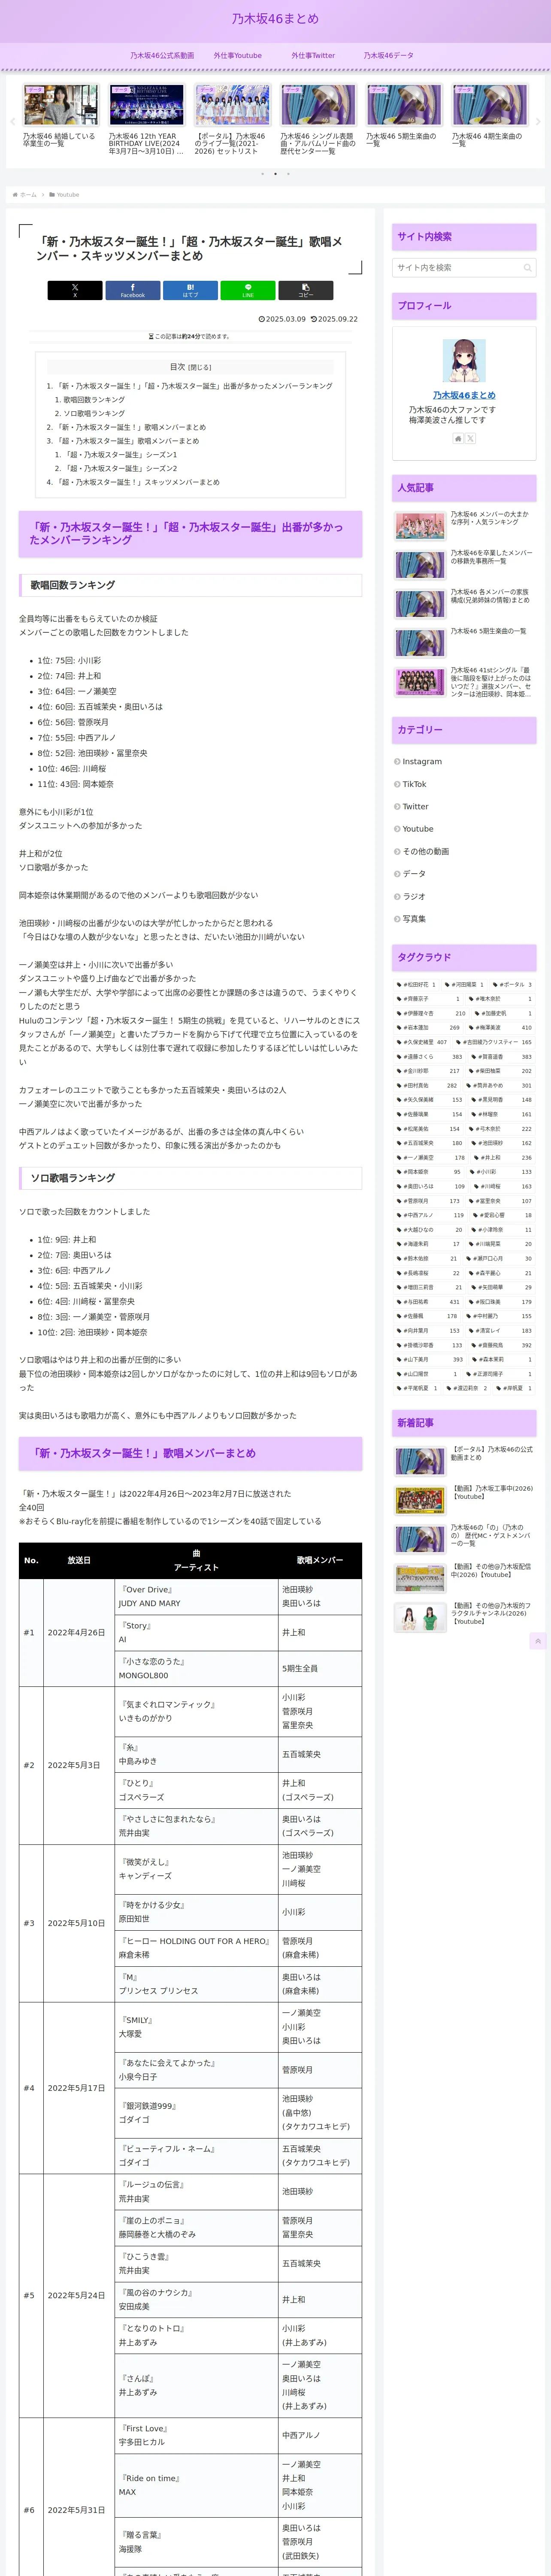Click the search magnifier icon

pyautogui.click(x=527, y=268)
